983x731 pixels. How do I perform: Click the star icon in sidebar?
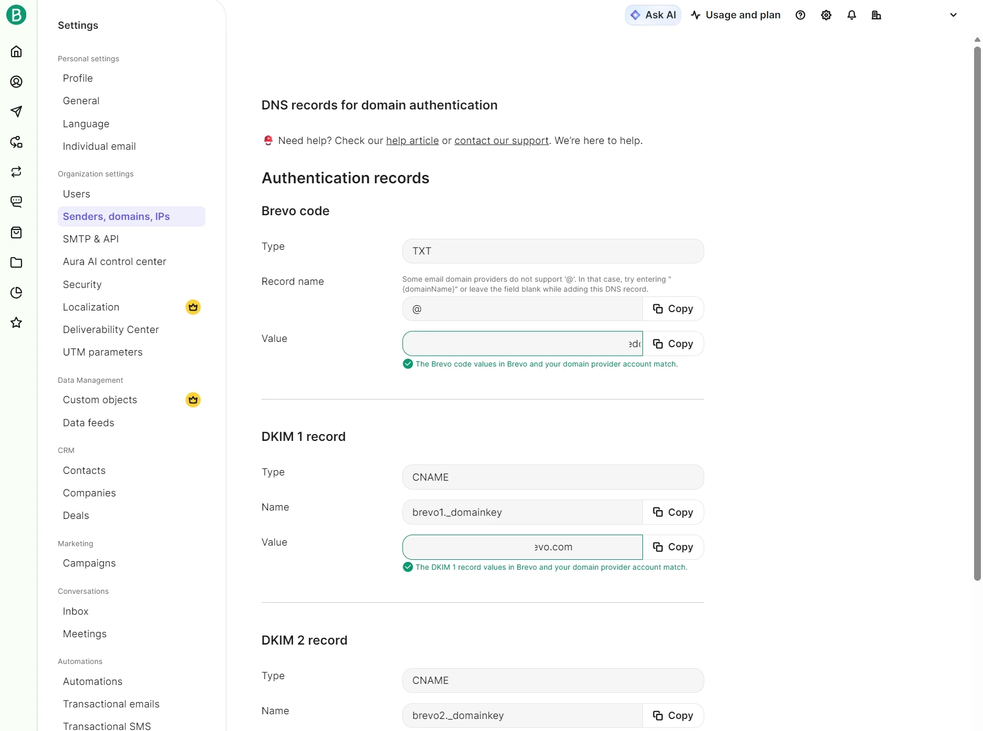tap(16, 323)
